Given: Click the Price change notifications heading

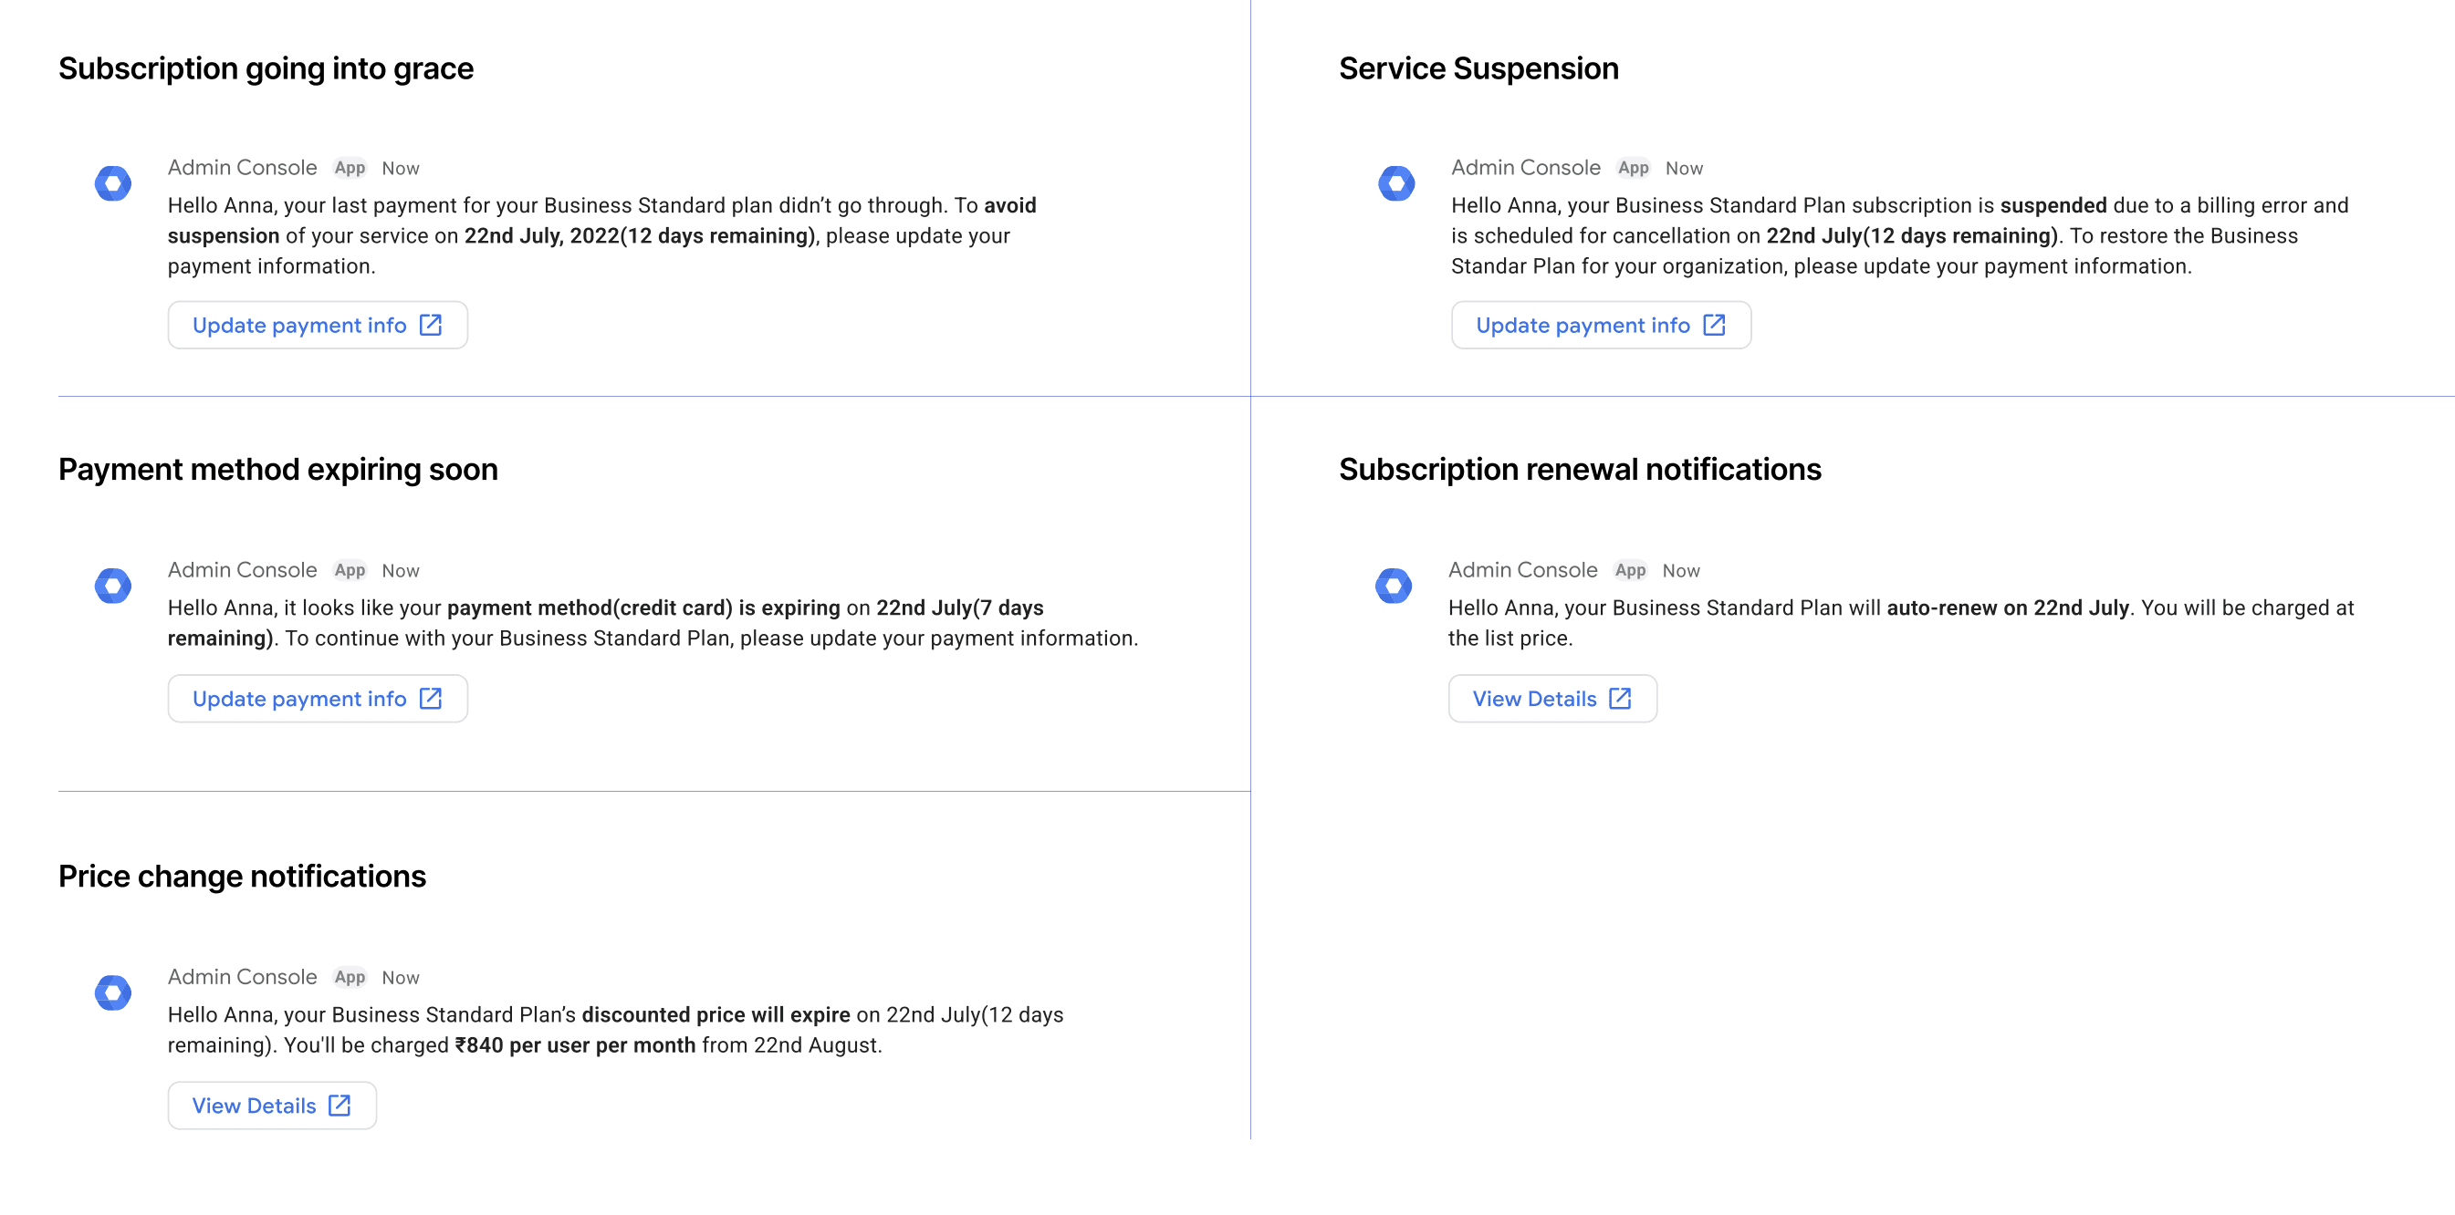Looking at the screenshot, I should click(x=242, y=876).
